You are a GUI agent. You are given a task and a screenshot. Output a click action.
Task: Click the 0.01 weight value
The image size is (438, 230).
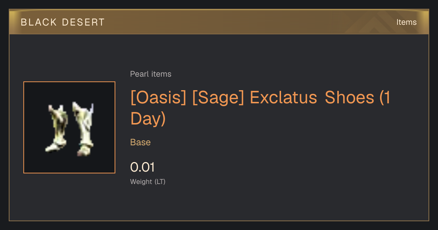point(142,167)
